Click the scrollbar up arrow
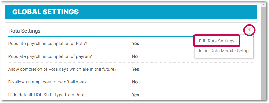The image size is (269, 103). click(263, 5)
